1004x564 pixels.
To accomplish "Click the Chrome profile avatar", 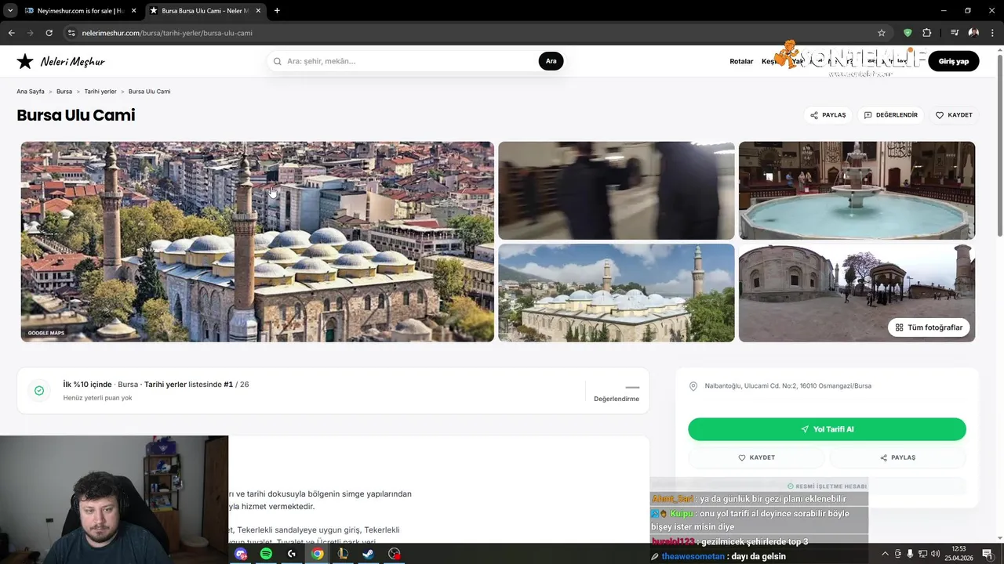I will click(x=973, y=33).
